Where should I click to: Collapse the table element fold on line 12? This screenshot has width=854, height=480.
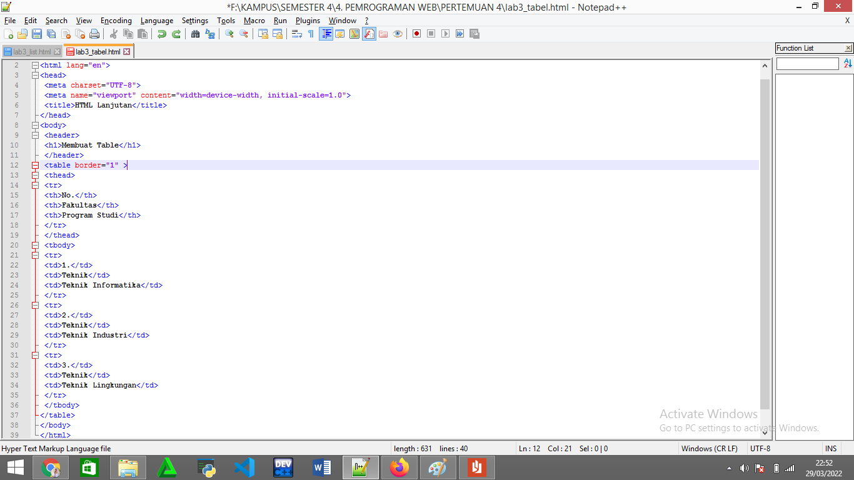point(35,165)
